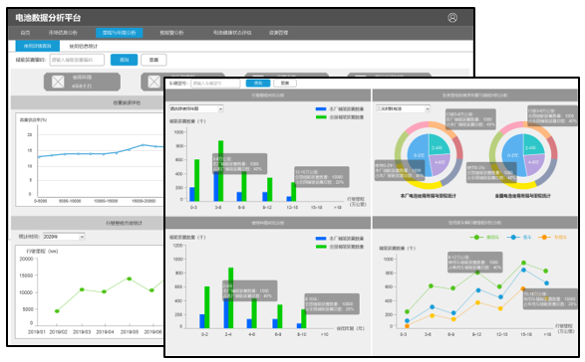This screenshot has width=585, height=362.
Task: Click 重置 button beside 储能装置编码 field
Action: 153,60
